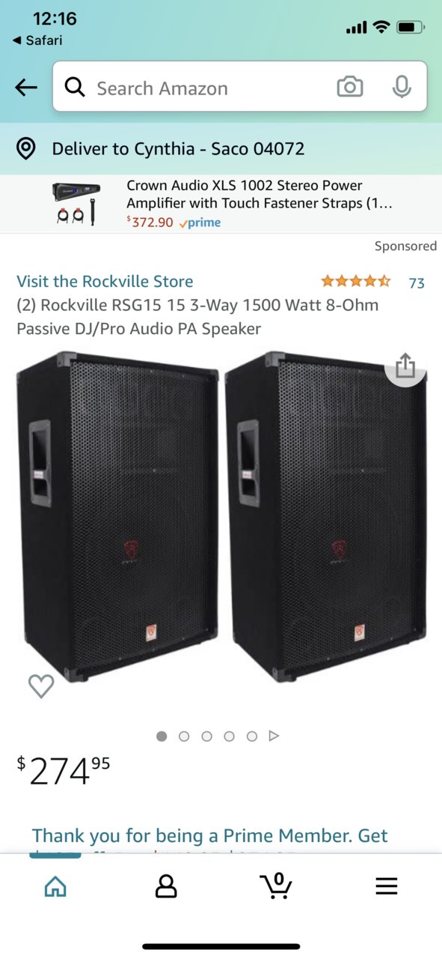442x959 pixels.
Task: Open camera search in search bar
Action: pyautogui.click(x=349, y=88)
